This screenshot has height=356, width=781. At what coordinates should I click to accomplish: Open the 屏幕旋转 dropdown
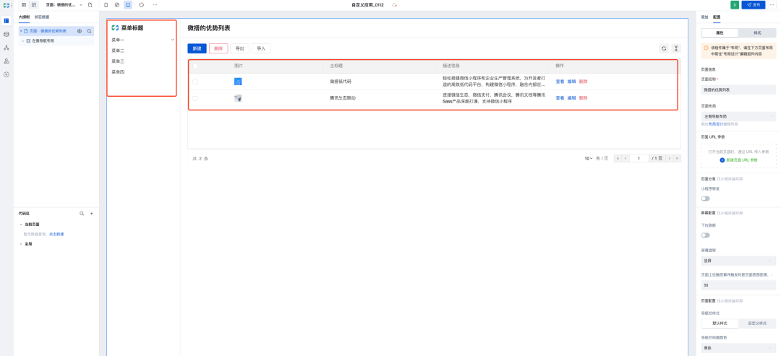pyautogui.click(x=738, y=261)
